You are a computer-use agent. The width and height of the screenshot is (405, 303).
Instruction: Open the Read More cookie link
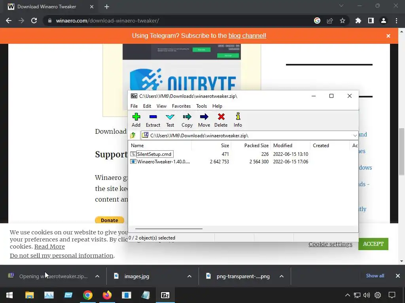(49, 246)
